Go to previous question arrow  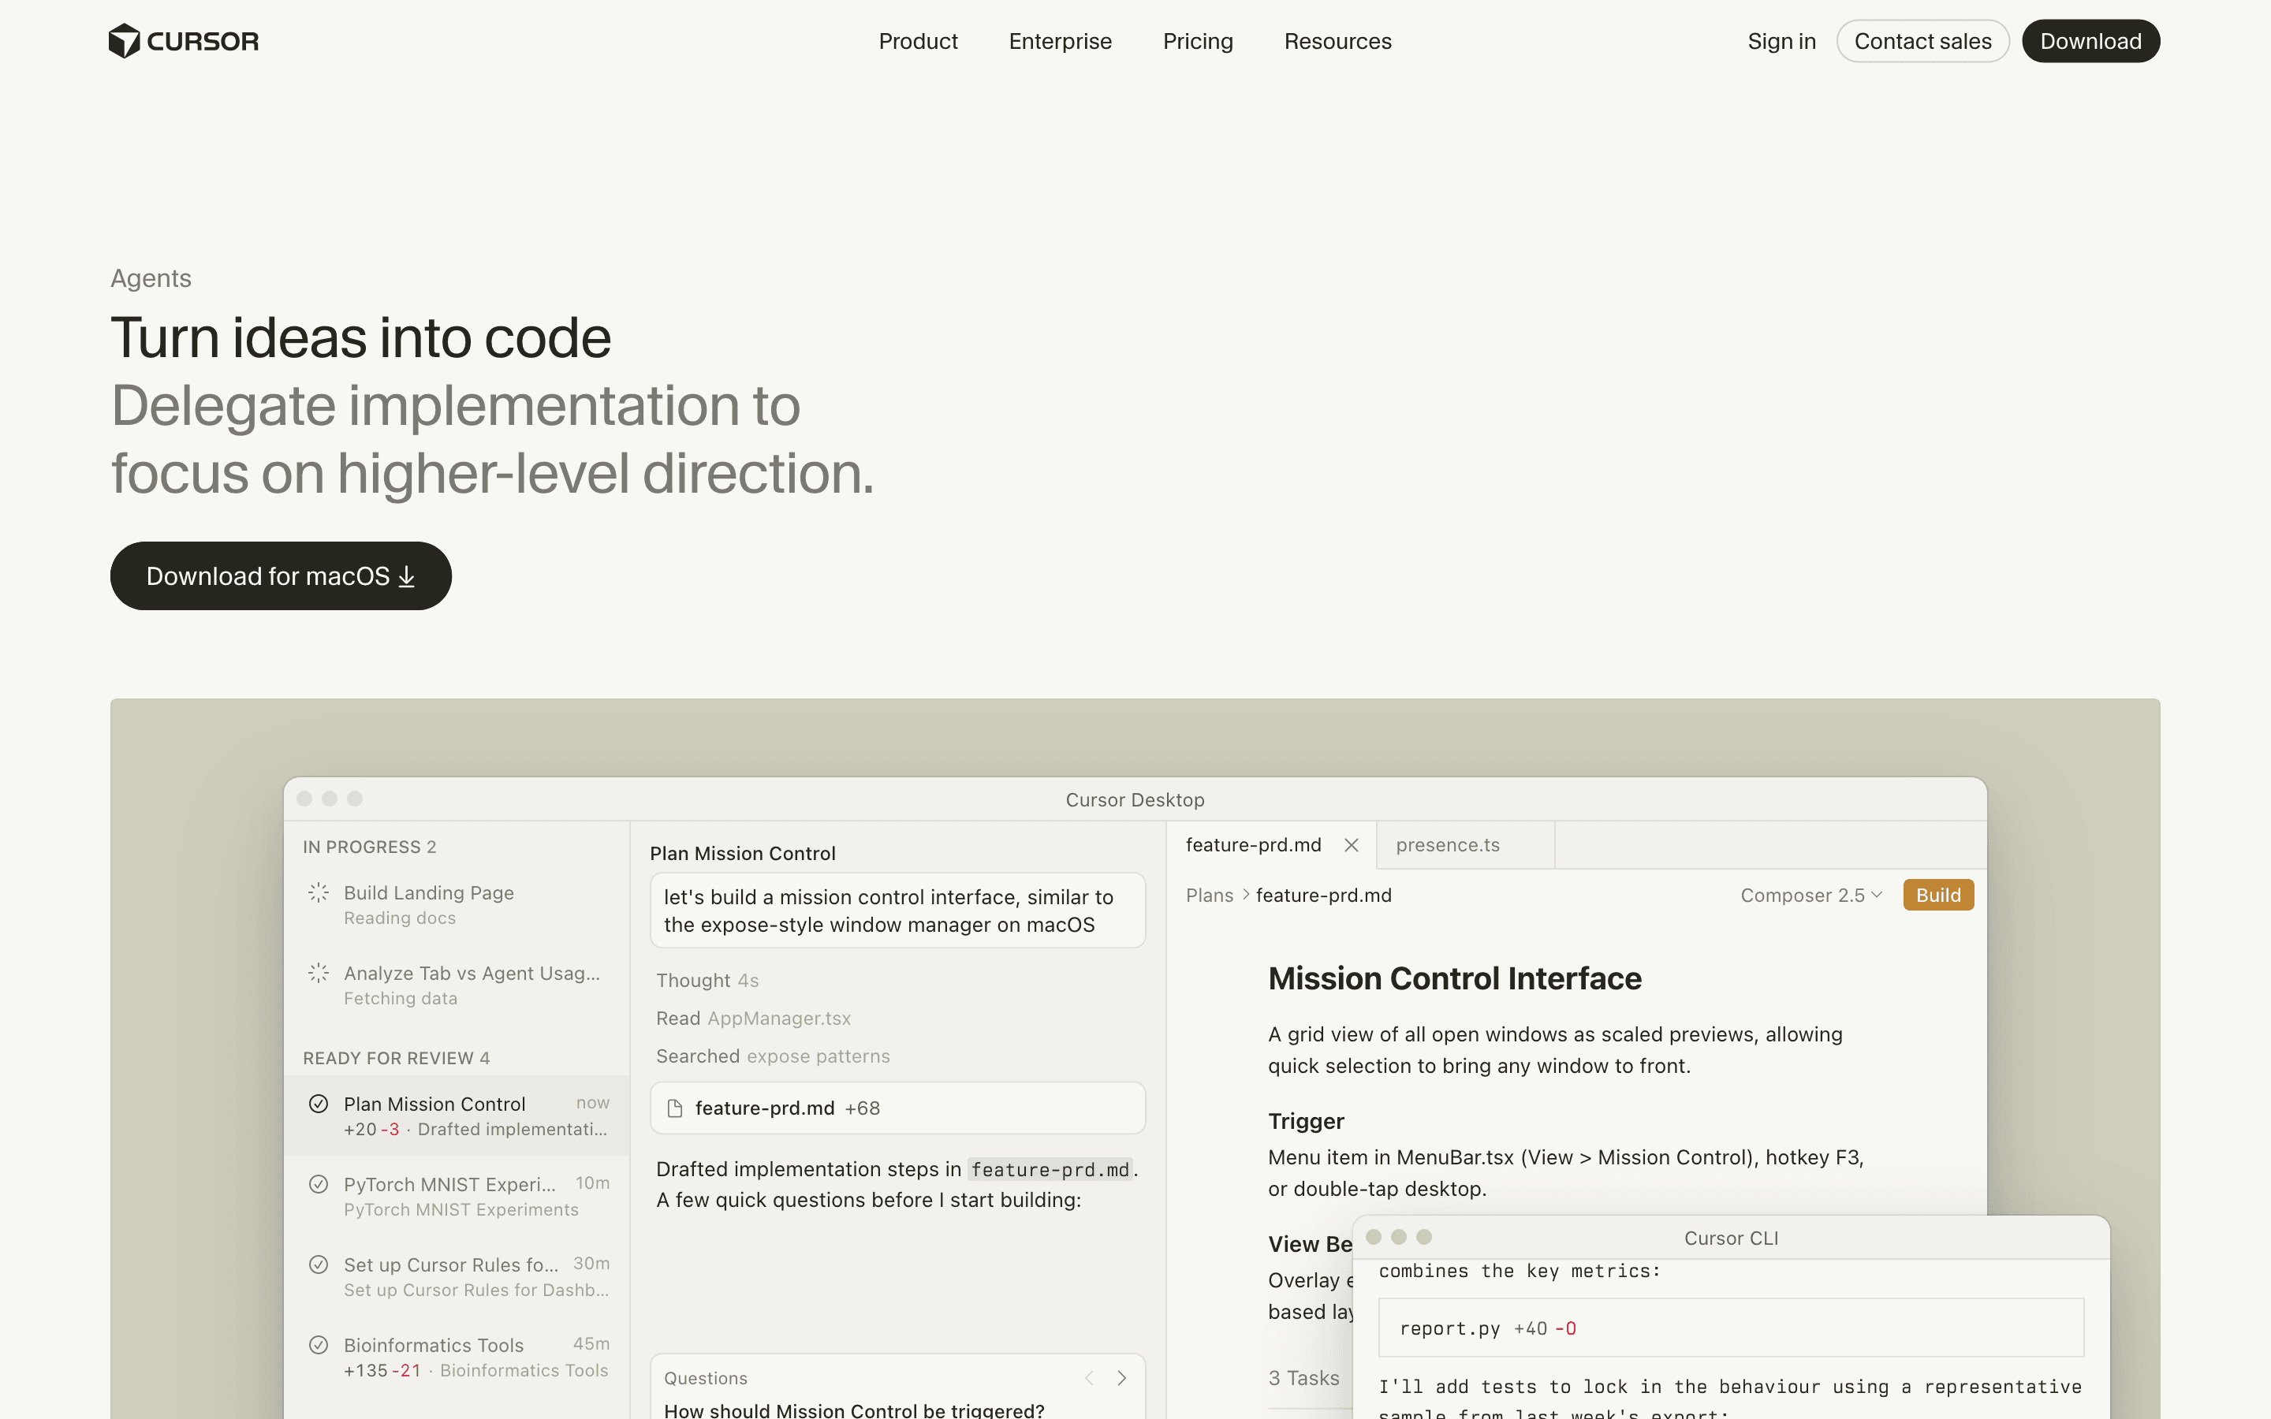click(x=1088, y=1378)
